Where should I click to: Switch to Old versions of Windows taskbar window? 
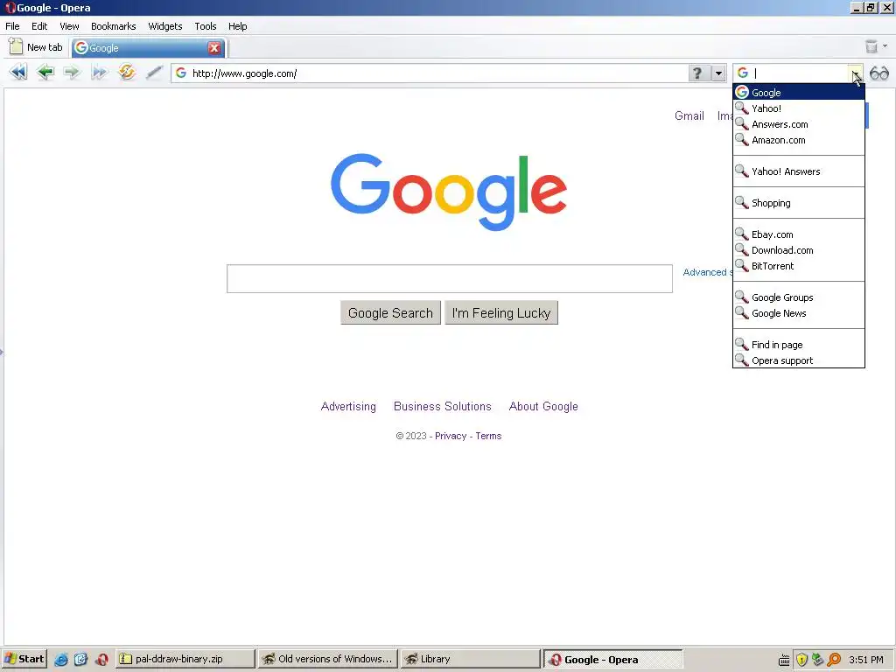coord(328,659)
